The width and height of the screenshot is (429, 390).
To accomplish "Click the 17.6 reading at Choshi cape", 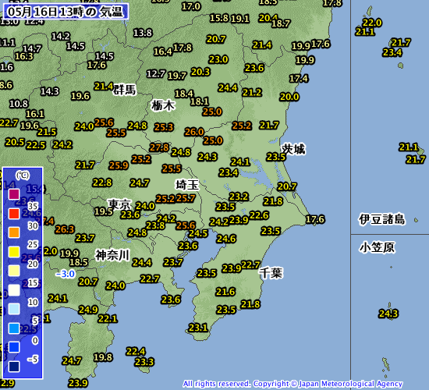I will [x=315, y=219].
